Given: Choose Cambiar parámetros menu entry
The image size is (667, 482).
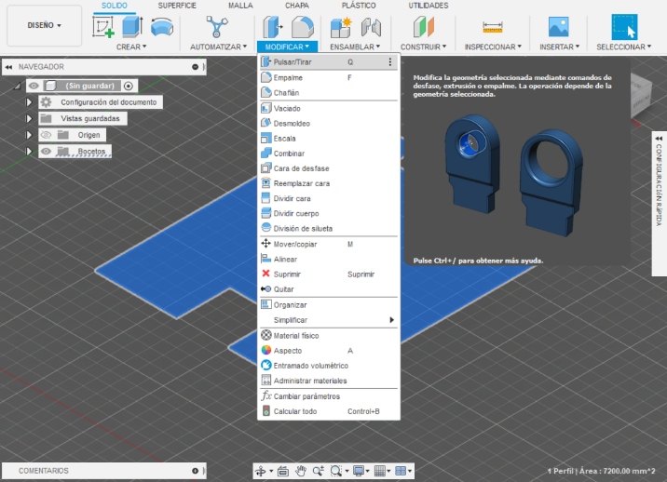Looking at the screenshot, I should coord(329,396).
